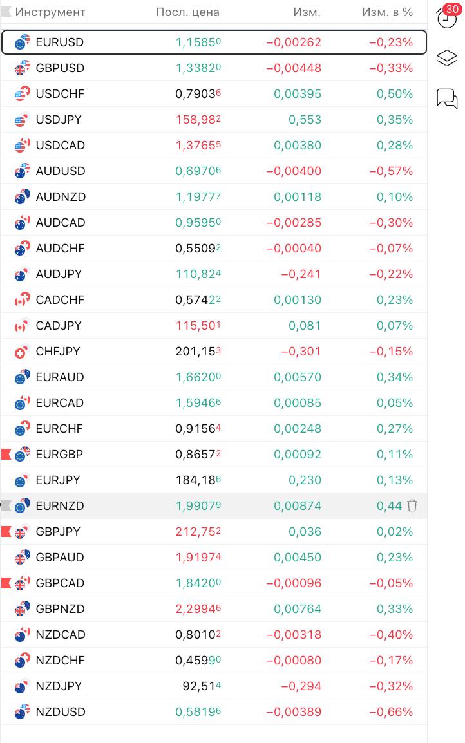The height and width of the screenshot is (743, 465).
Task: Click the alerts icon with 30 badge
Action: click(x=448, y=17)
